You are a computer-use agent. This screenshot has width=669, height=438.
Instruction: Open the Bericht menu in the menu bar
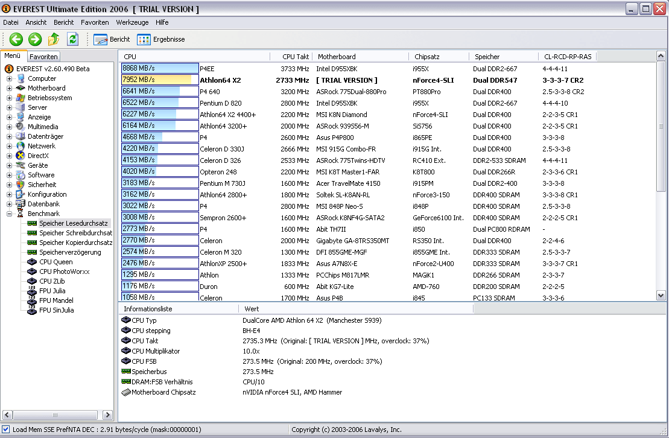[x=63, y=22]
